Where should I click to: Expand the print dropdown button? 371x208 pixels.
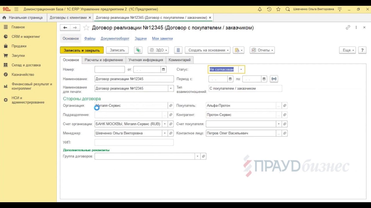pyautogui.click(x=239, y=50)
